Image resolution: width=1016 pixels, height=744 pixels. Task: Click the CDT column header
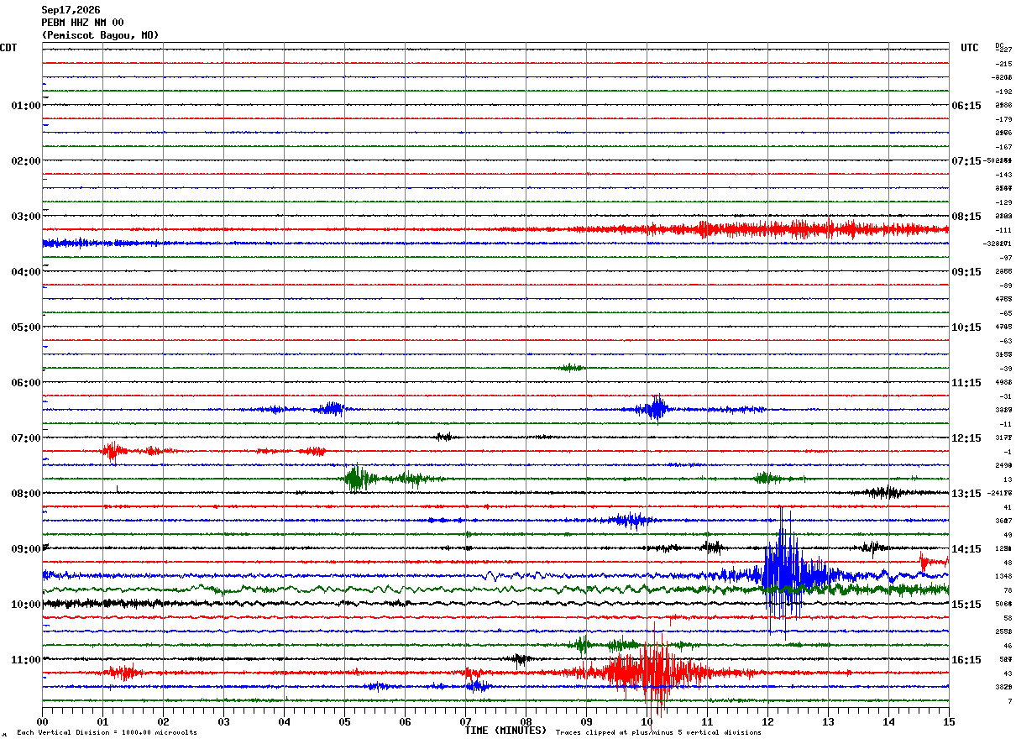8,48
